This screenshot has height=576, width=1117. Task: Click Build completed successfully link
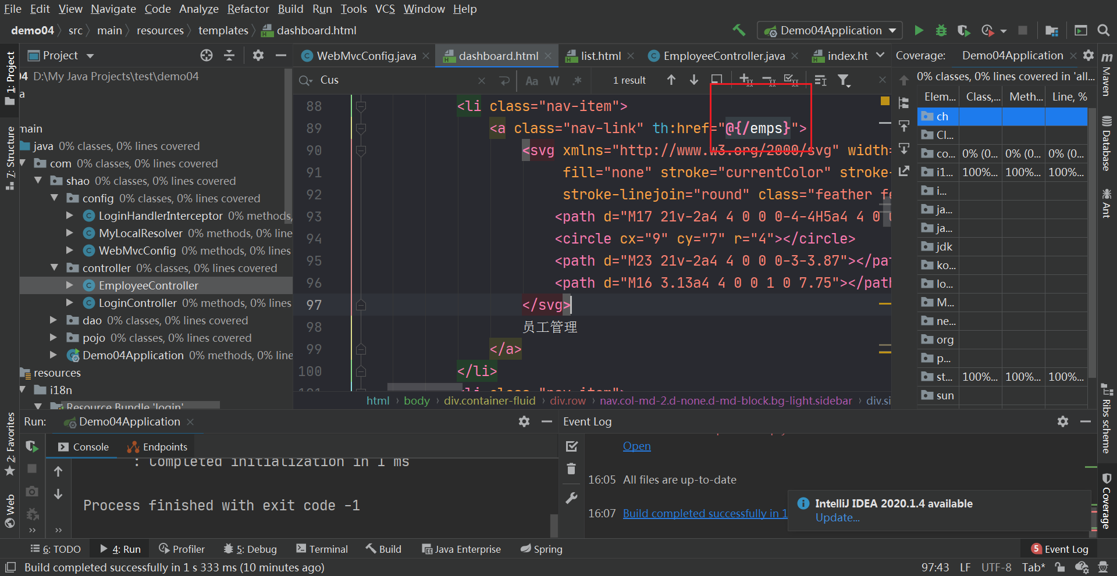[705, 513]
